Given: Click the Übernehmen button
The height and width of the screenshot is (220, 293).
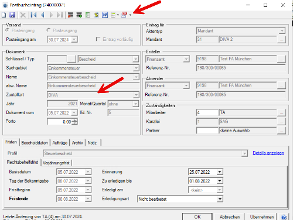Looking at the screenshot, I should [262, 217].
